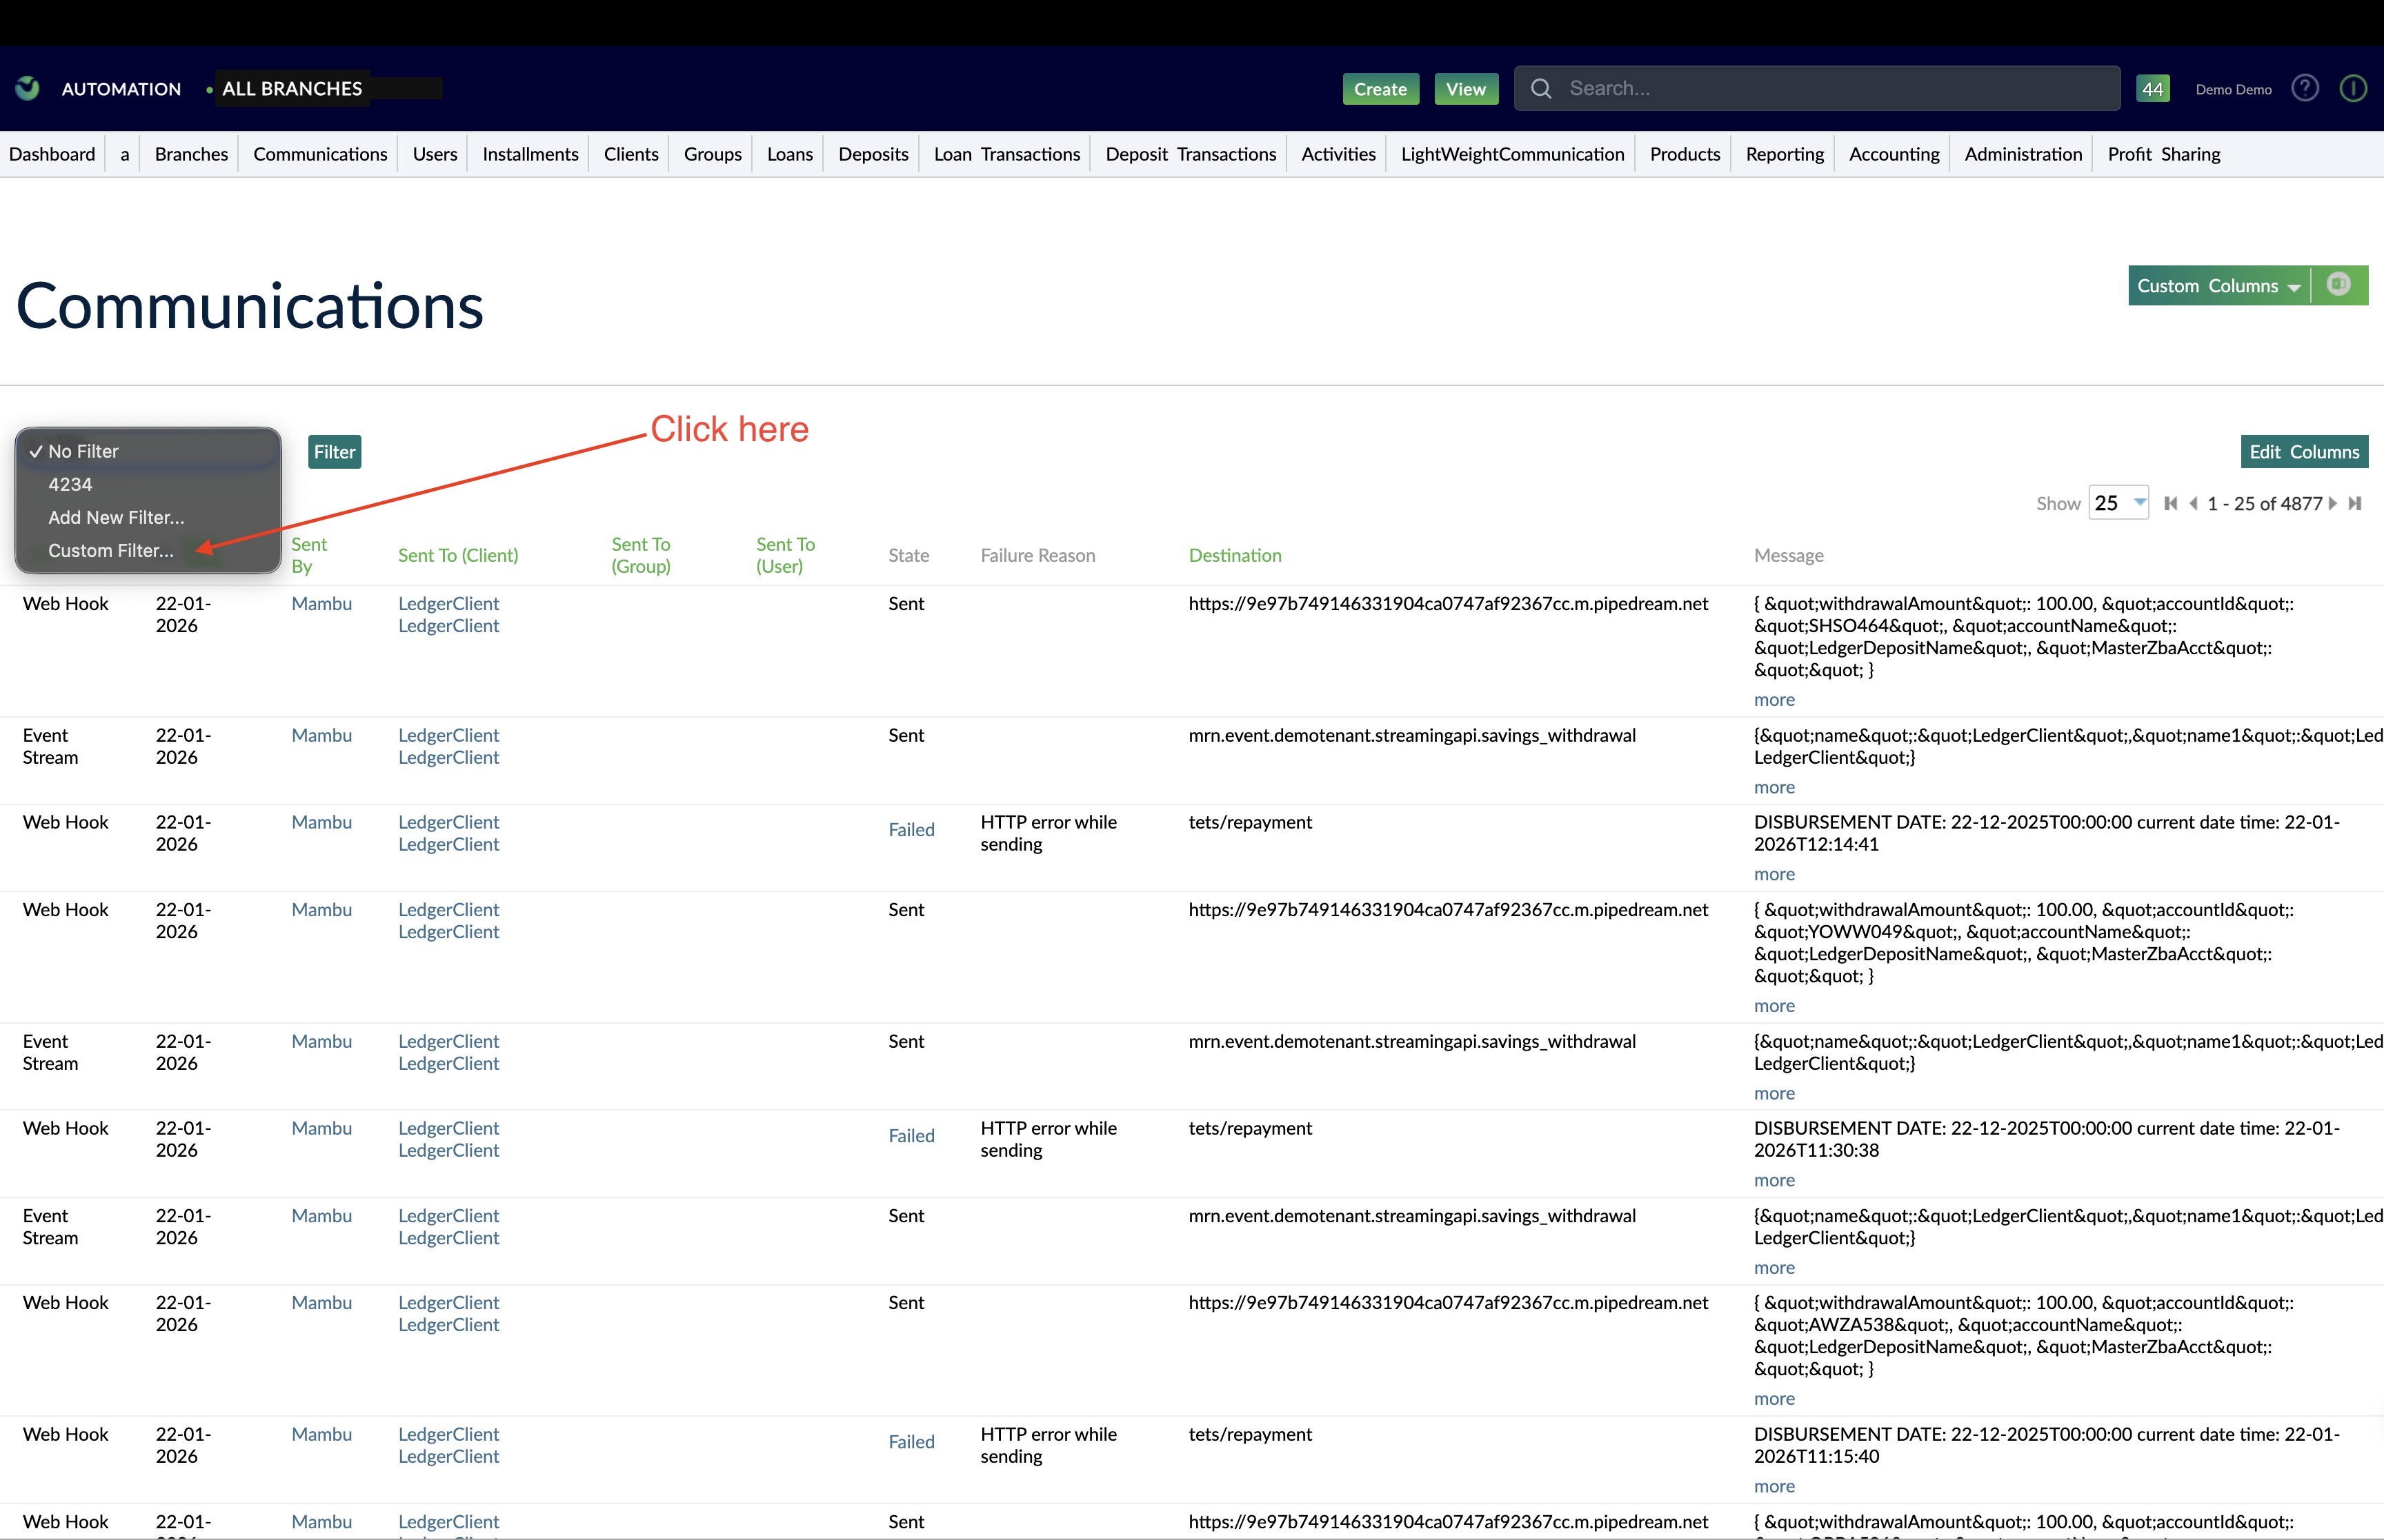Image resolution: width=2384 pixels, height=1540 pixels.
Task: Click the notifications badge showing 44
Action: click(x=2153, y=88)
